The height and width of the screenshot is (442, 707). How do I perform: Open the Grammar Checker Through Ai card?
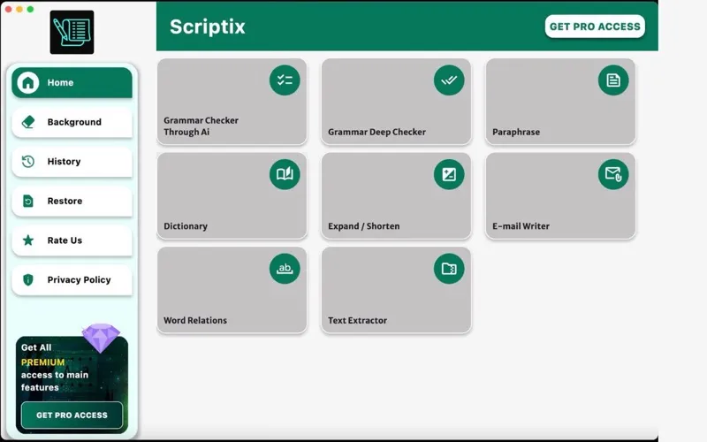tap(232, 102)
